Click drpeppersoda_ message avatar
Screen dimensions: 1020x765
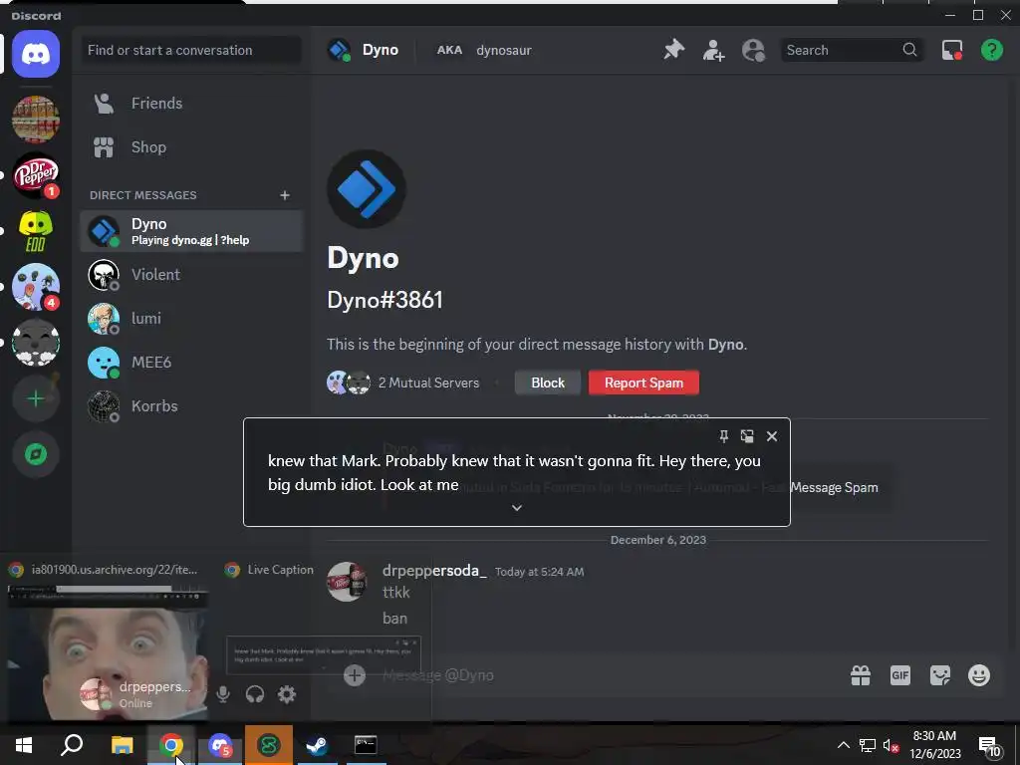(x=347, y=582)
